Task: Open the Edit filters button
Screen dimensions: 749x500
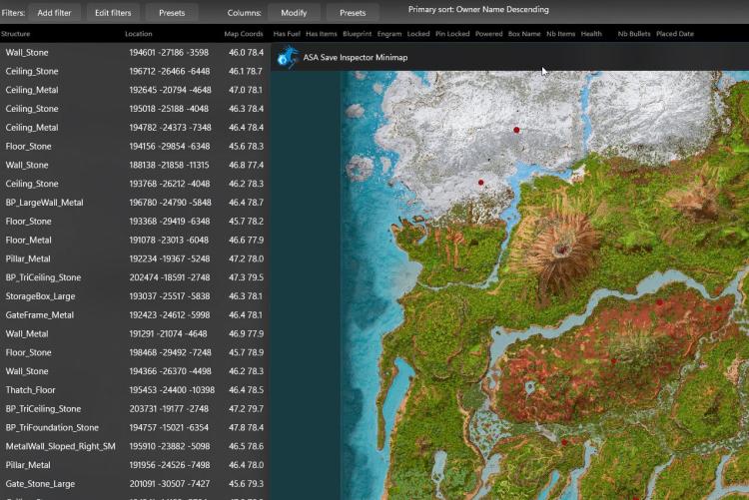Action: [113, 13]
